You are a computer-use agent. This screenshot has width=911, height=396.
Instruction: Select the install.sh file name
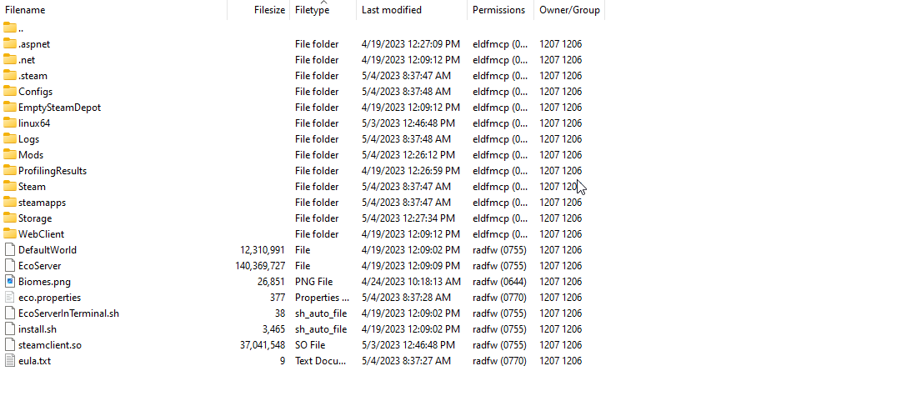38,329
